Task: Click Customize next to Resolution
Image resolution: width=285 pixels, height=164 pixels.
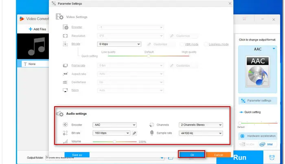Action: pos(183,36)
